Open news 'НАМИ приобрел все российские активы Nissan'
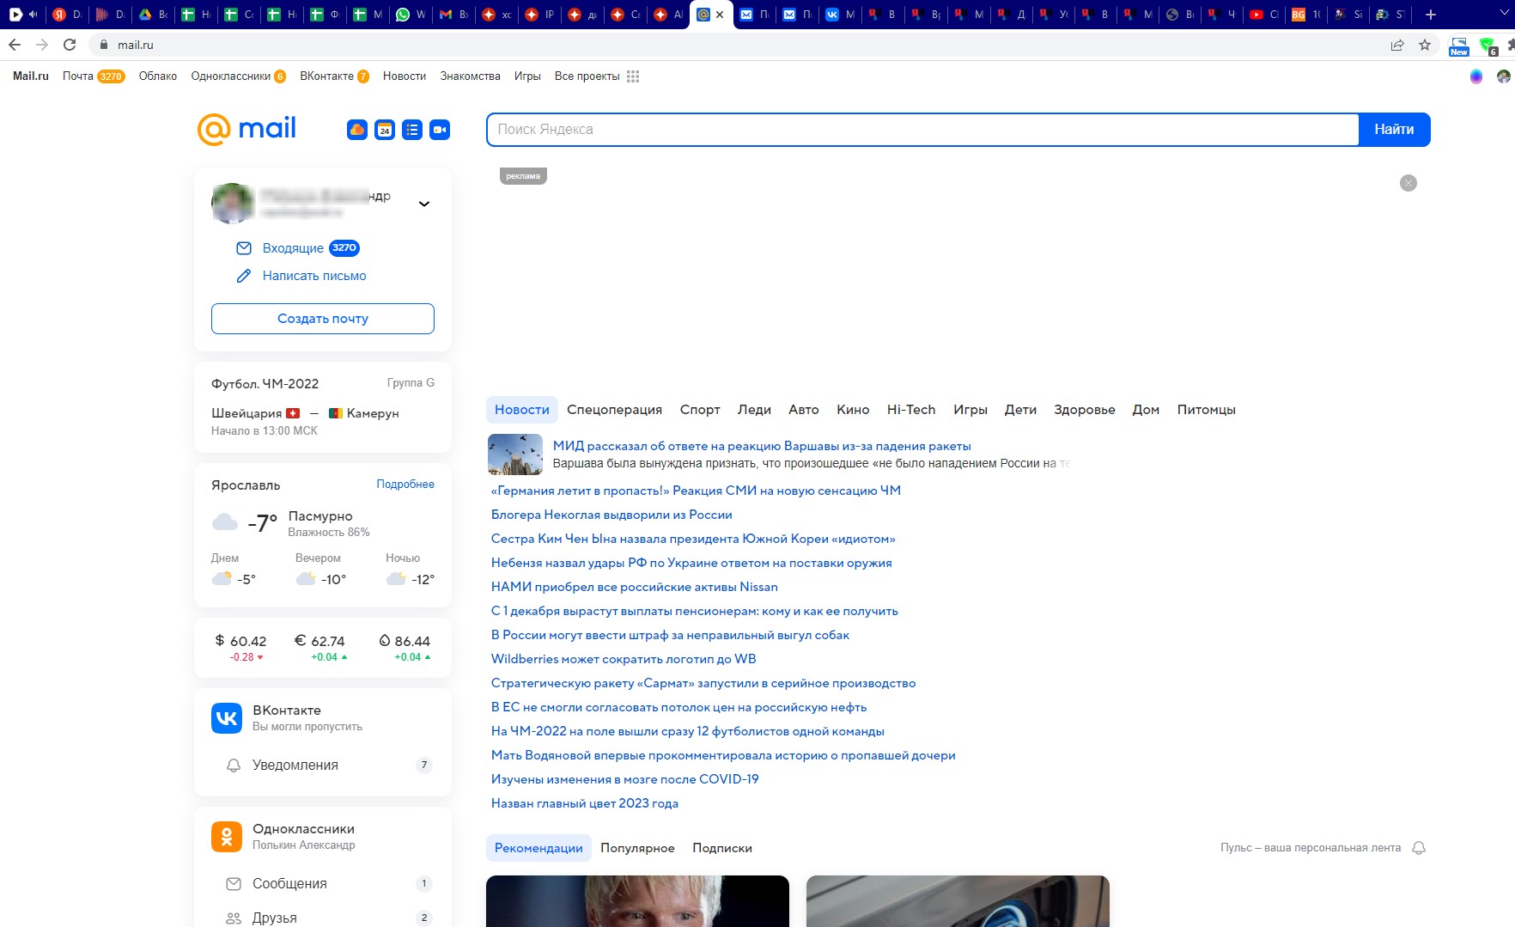This screenshot has height=927, width=1515. 635,587
